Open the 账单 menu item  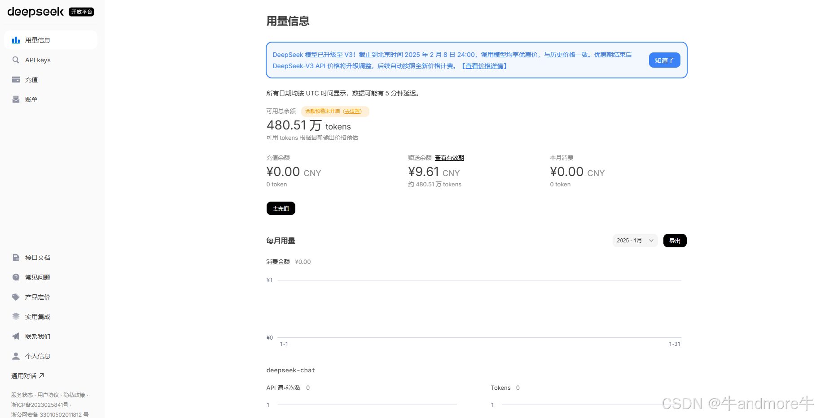tap(51, 99)
